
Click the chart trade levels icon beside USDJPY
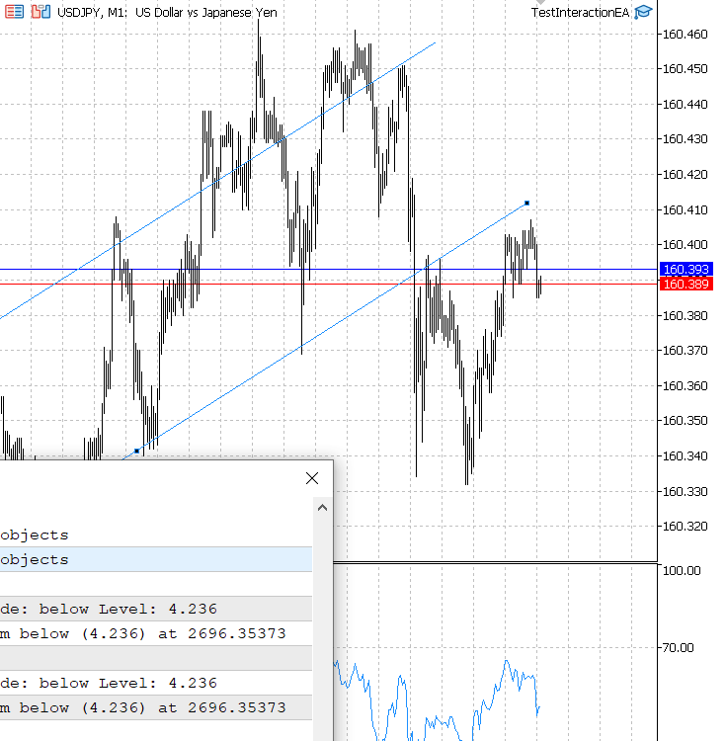[x=40, y=12]
